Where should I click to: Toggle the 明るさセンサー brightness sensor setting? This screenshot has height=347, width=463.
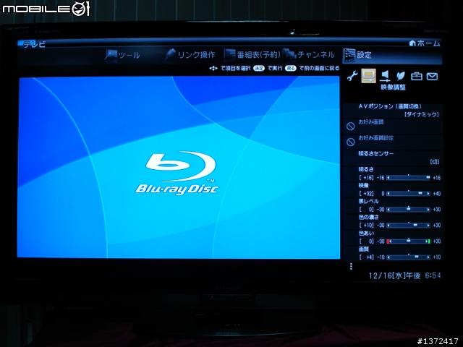tap(393, 158)
